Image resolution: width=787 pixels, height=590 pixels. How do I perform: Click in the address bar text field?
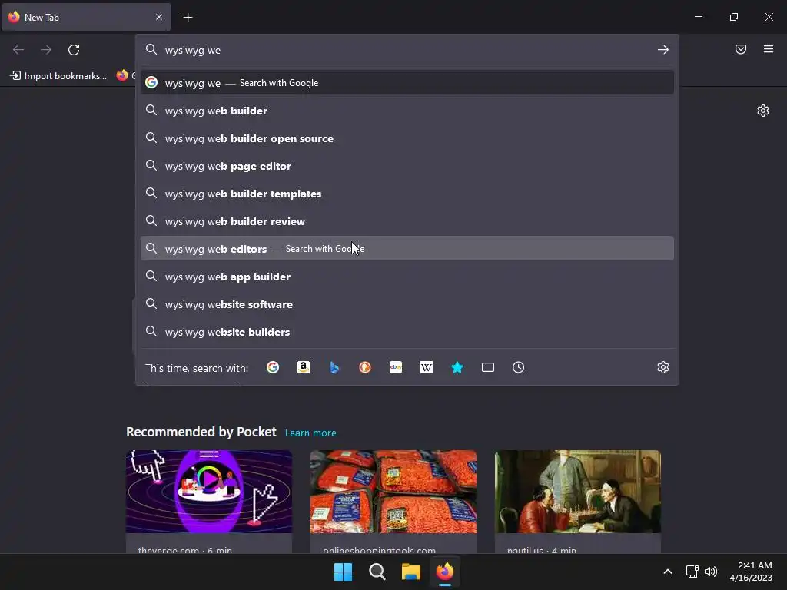[x=407, y=50]
